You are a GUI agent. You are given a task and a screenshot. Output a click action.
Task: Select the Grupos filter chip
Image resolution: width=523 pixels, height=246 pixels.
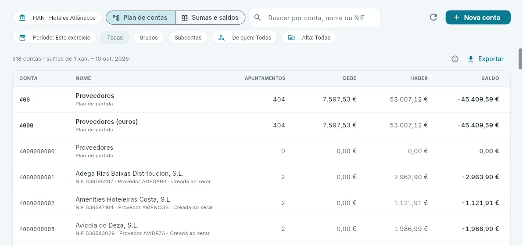148,37
